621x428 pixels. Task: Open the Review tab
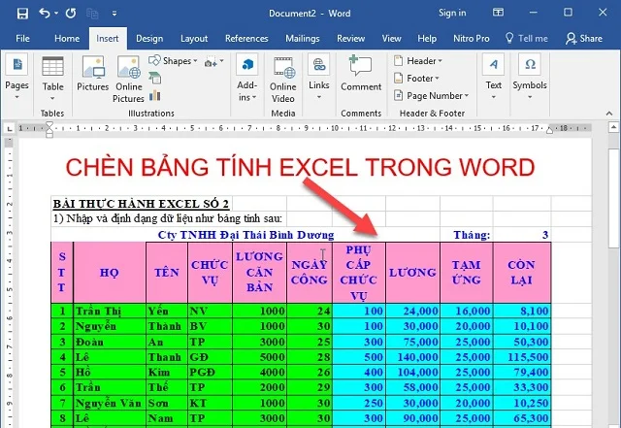(350, 39)
